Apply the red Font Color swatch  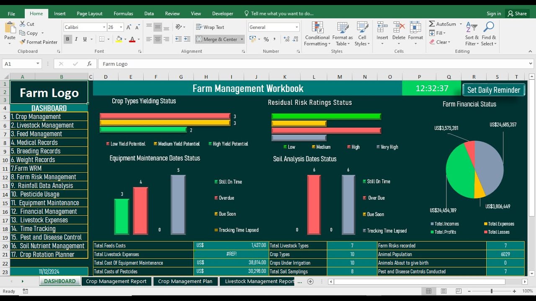tap(132, 39)
